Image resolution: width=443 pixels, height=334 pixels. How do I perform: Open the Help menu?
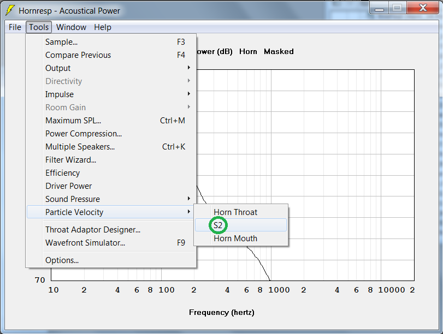click(x=103, y=27)
